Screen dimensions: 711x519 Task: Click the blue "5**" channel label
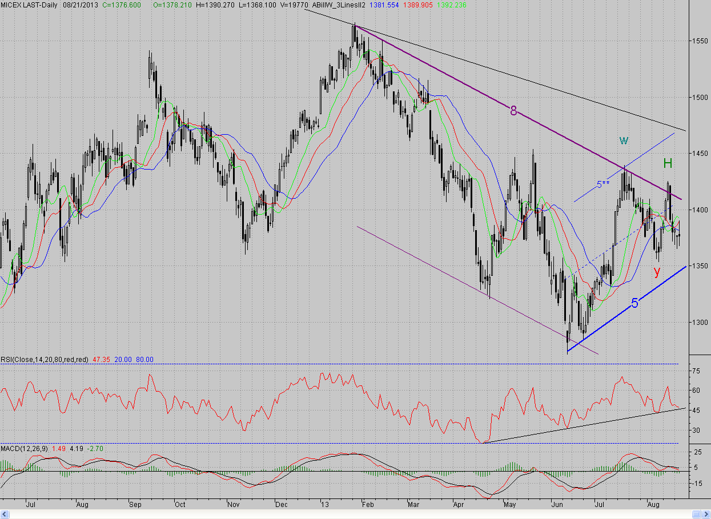pos(603,184)
